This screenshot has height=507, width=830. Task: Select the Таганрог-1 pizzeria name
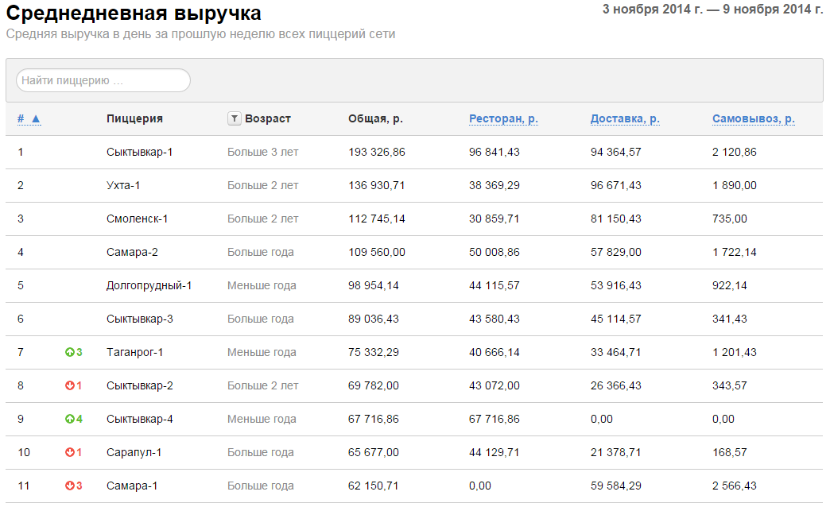[x=135, y=353]
